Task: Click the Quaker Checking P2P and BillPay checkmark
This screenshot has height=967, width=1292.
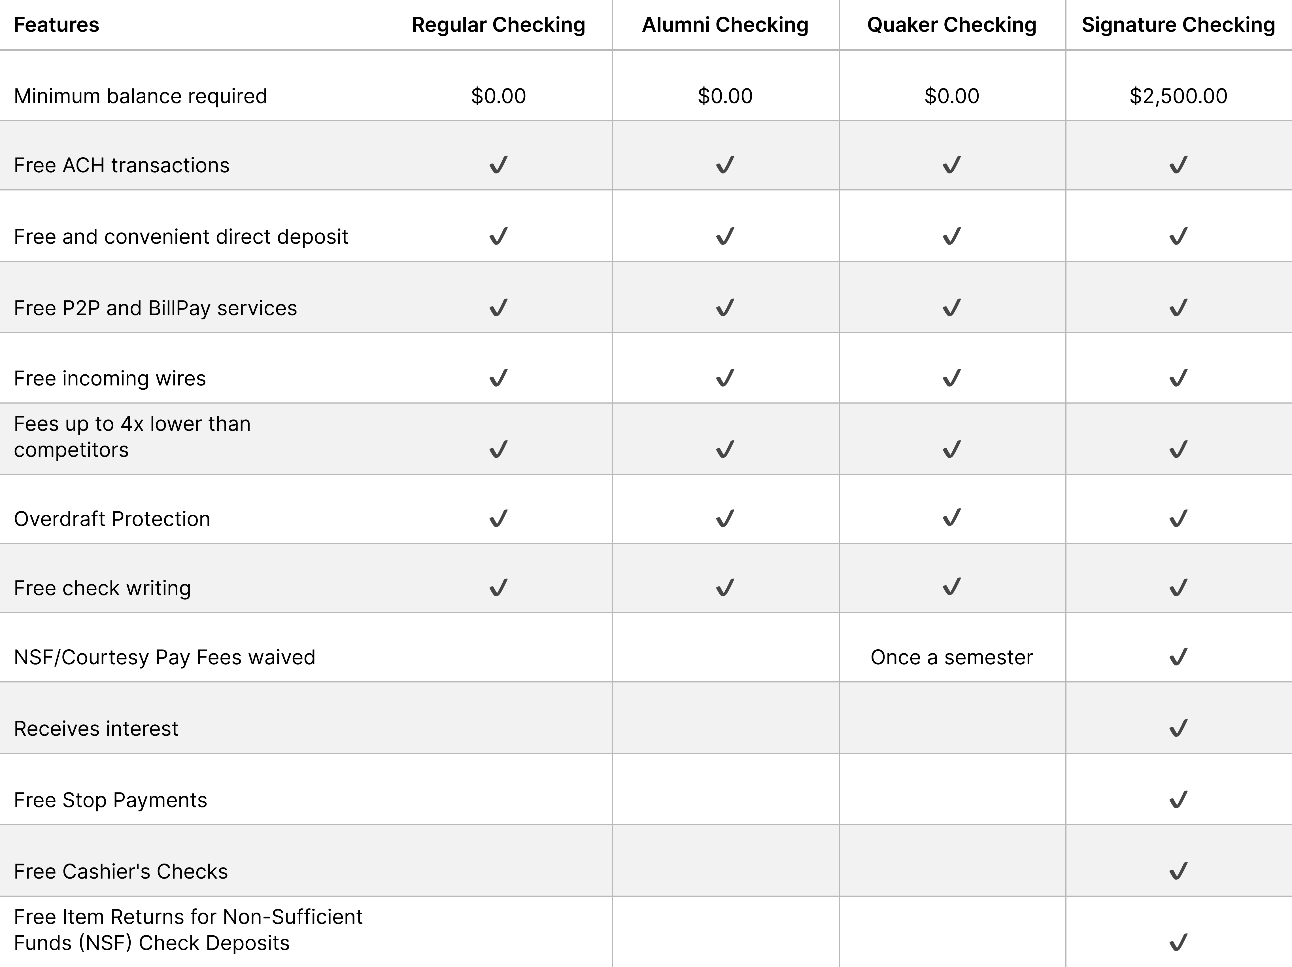Action: pyautogui.click(x=951, y=307)
